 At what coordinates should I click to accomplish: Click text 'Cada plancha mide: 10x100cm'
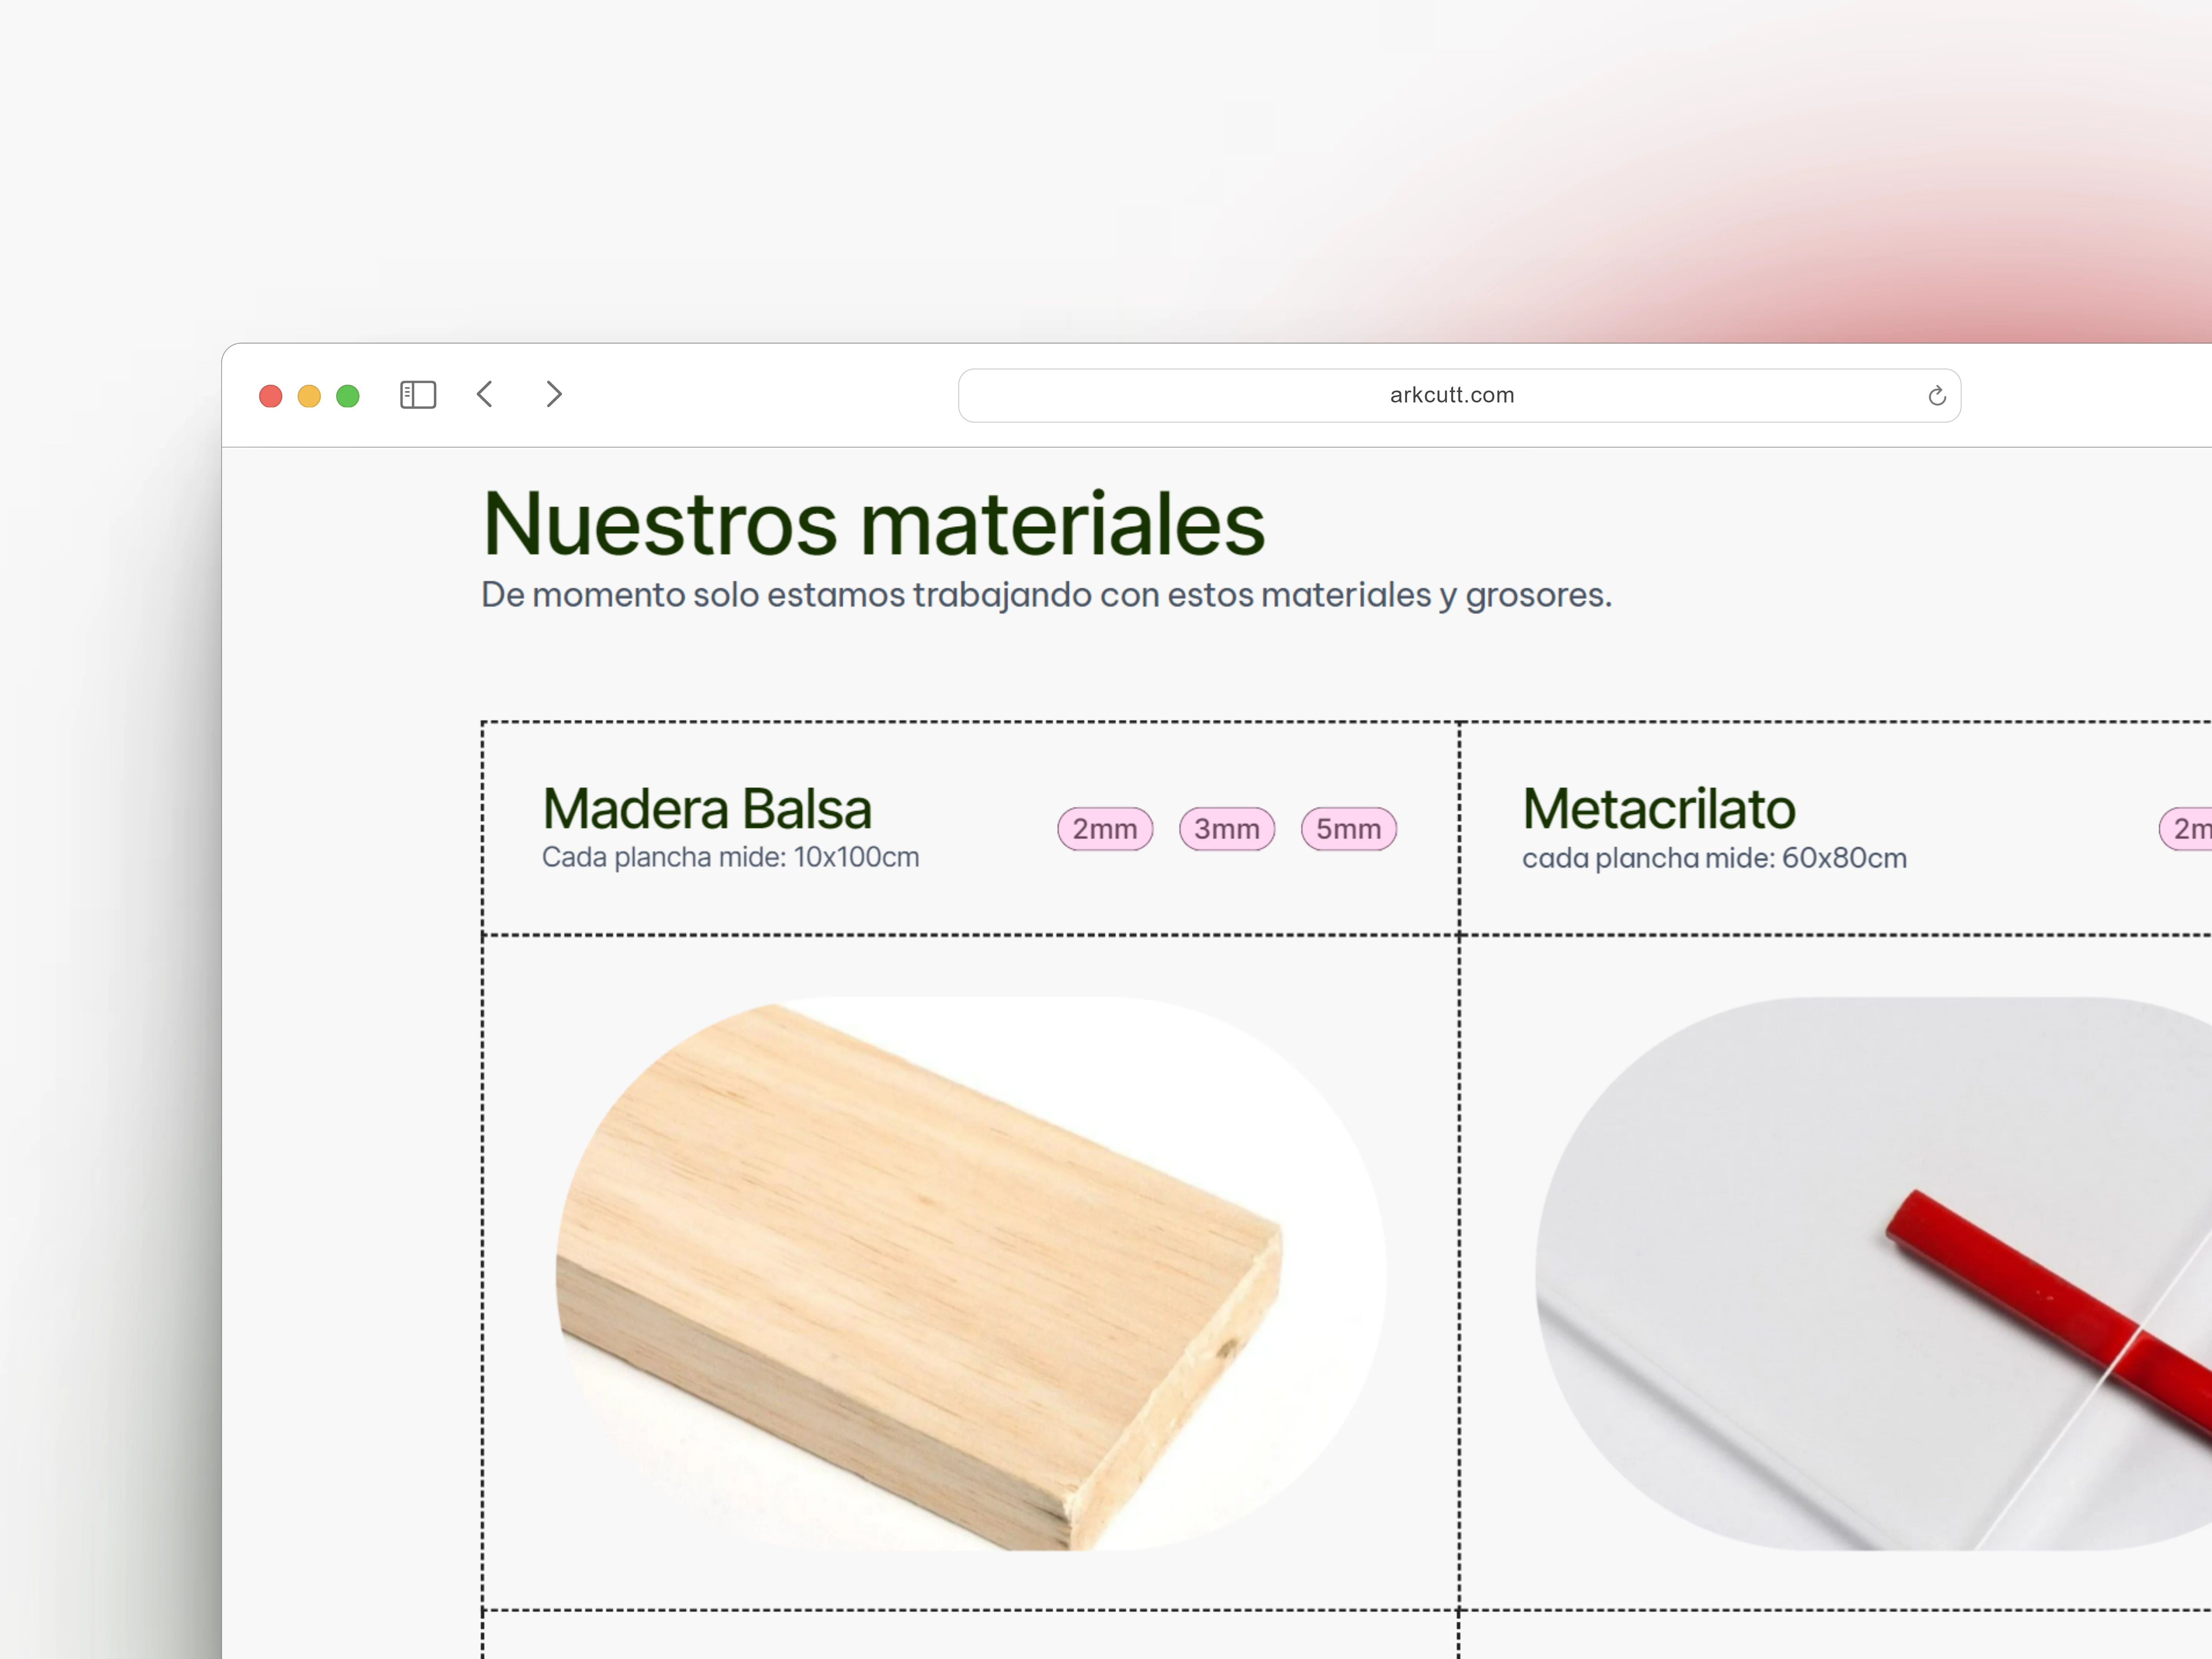click(731, 857)
